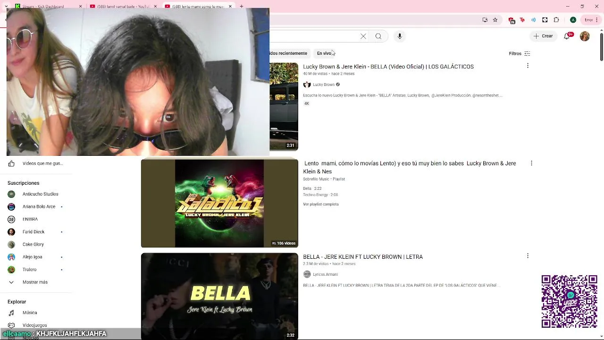604x340 pixels.
Task: Select the En vivo filter chip
Action: (324, 53)
